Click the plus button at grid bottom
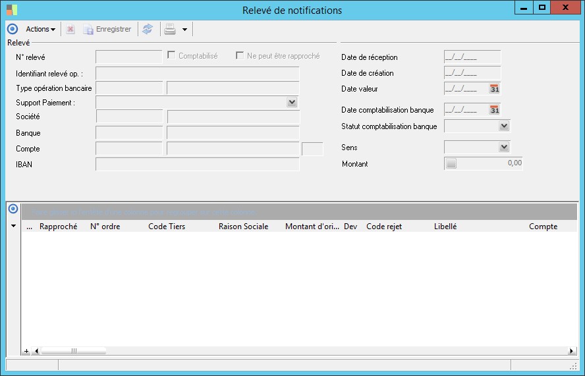The height and width of the screenshot is (376, 585). pos(26,351)
